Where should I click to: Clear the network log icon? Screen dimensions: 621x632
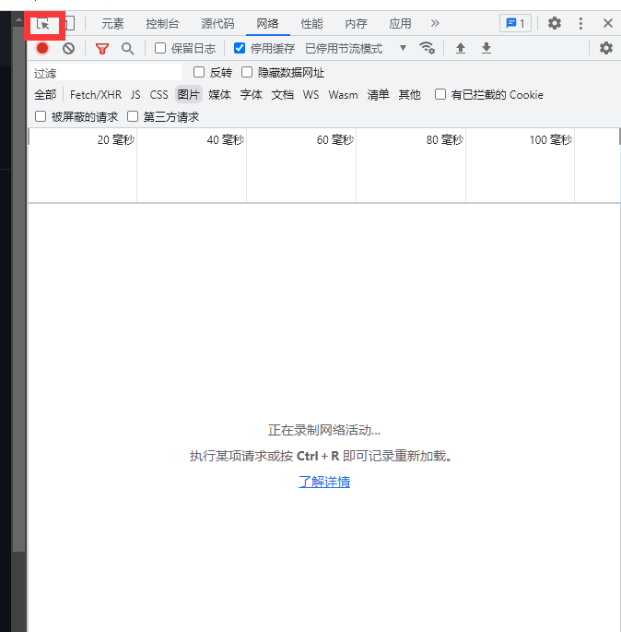[68, 48]
